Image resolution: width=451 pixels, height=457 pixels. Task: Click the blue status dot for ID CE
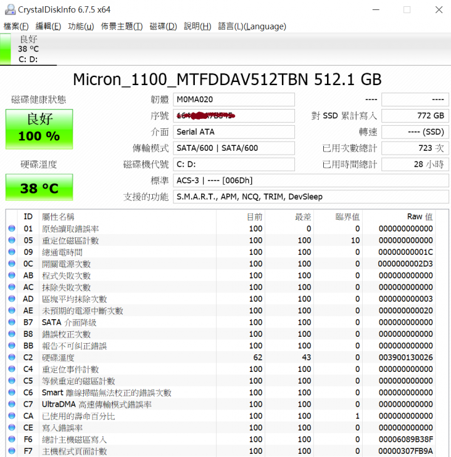[12, 428]
